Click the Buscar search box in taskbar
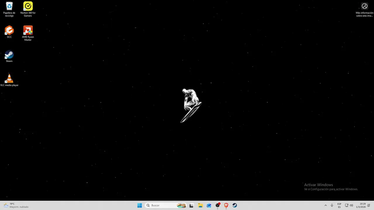The height and width of the screenshot is (210, 374). 166,205
